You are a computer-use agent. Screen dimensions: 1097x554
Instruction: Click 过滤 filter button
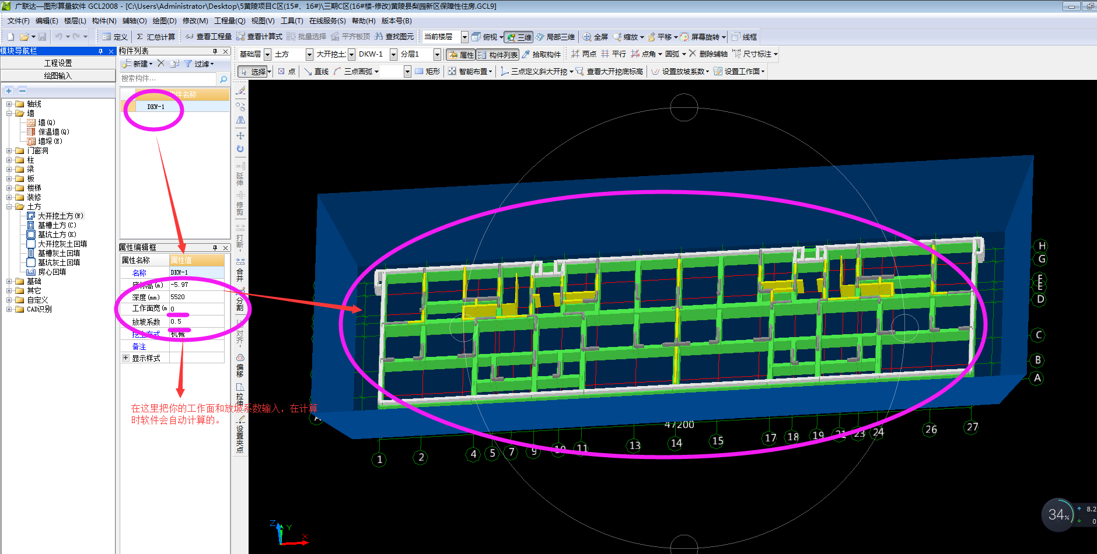coord(200,64)
